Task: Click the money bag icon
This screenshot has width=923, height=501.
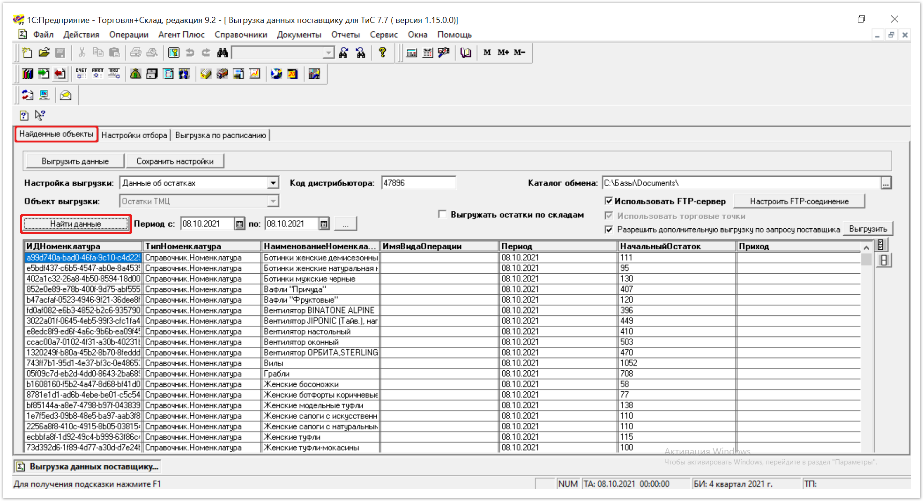Action: (135, 74)
